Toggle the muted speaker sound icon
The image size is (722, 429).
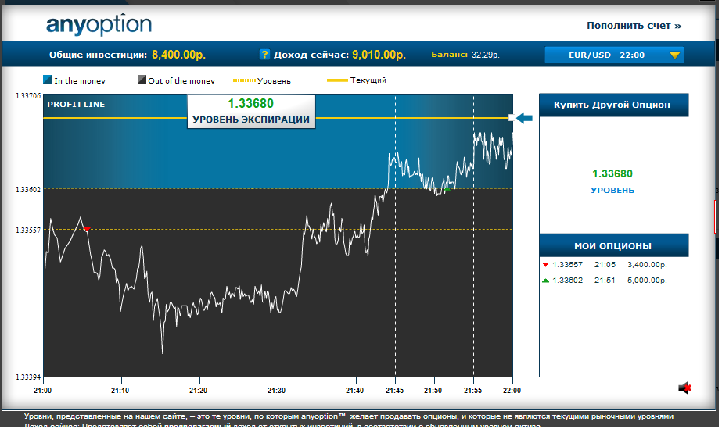click(684, 388)
